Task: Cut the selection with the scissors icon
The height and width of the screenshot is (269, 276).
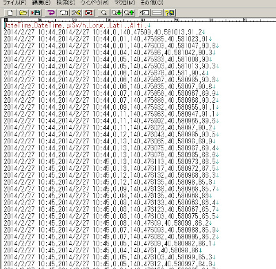Action: (76, 12)
